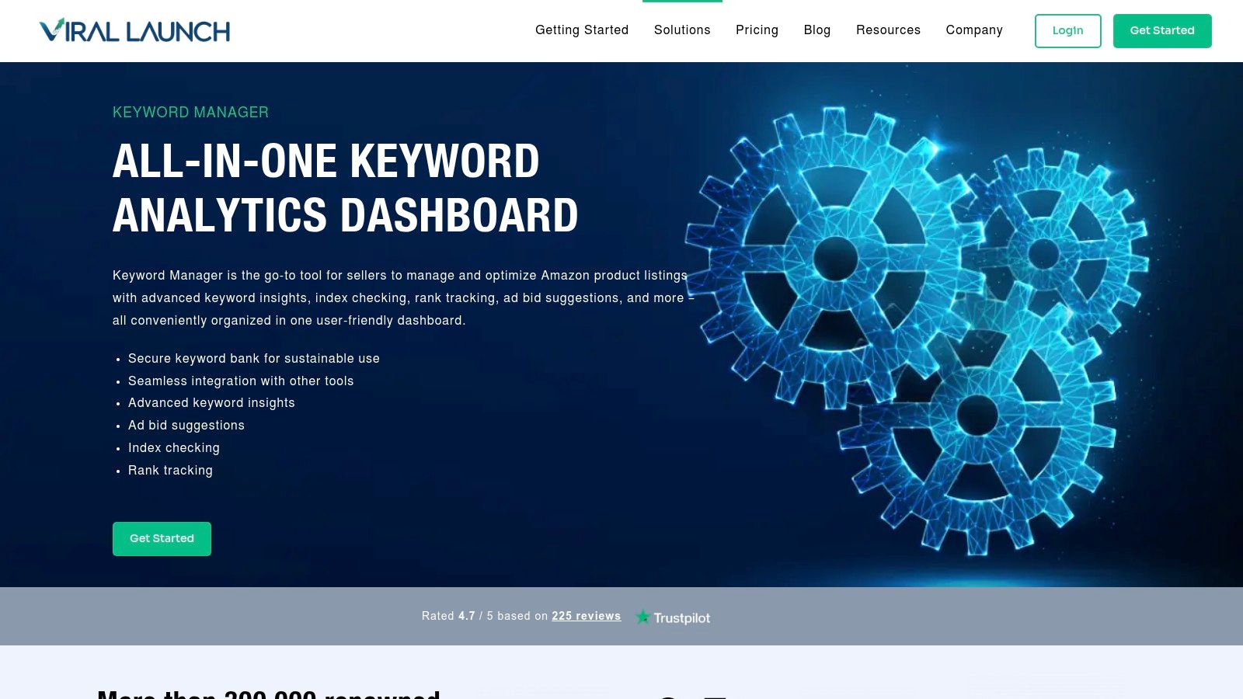This screenshot has width=1243, height=699.
Task: Click the Index checking bullet item
Action: click(174, 448)
